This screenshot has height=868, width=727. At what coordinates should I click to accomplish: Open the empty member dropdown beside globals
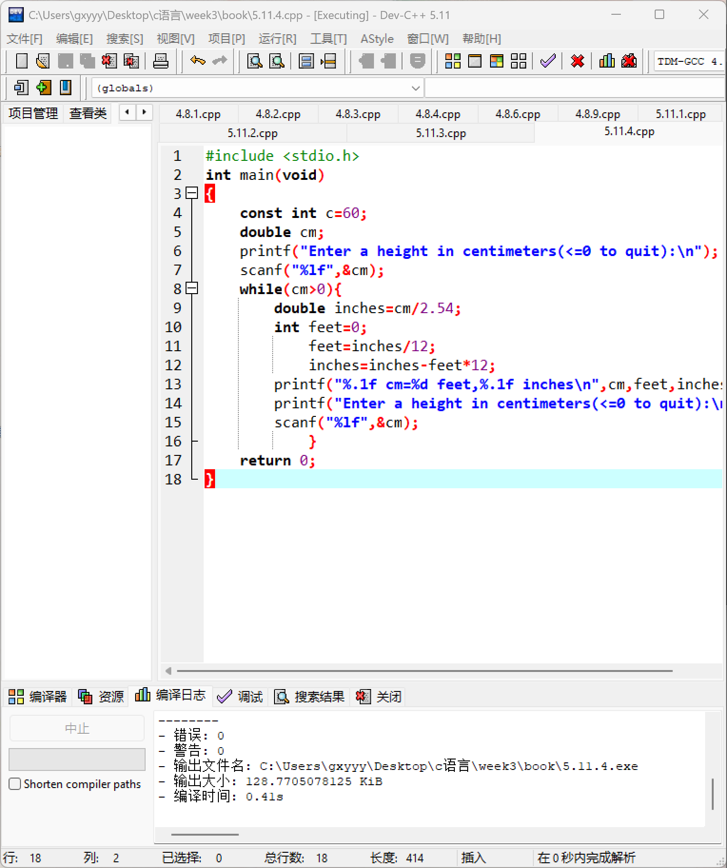coord(575,88)
